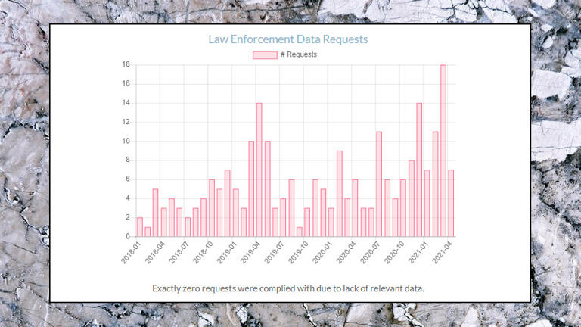Select the 2018-10 bar with 6 requests
The image size is (581, 327).
(x=212, y=207)
